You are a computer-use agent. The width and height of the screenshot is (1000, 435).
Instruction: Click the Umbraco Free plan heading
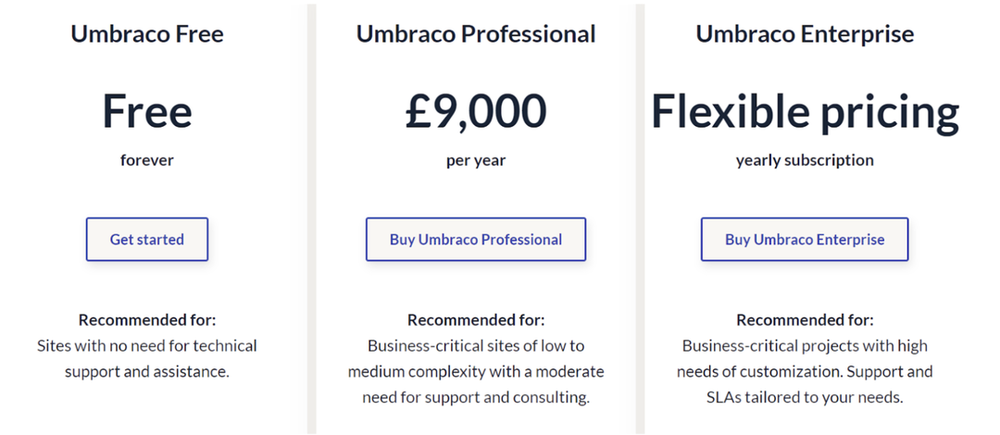pyautogui.click(x=147, y=34)
